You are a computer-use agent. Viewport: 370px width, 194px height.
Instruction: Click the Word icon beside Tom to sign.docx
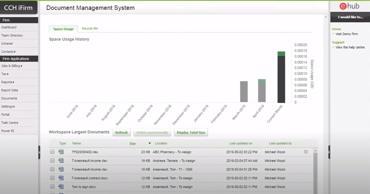(x=61, y=187)
